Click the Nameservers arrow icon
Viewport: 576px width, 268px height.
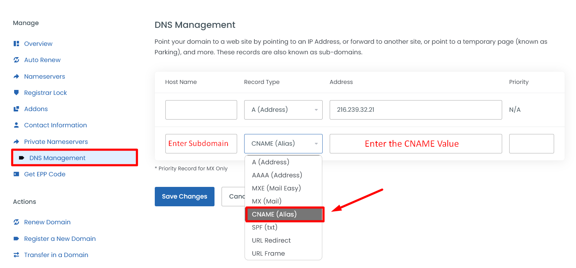(16, 77)
